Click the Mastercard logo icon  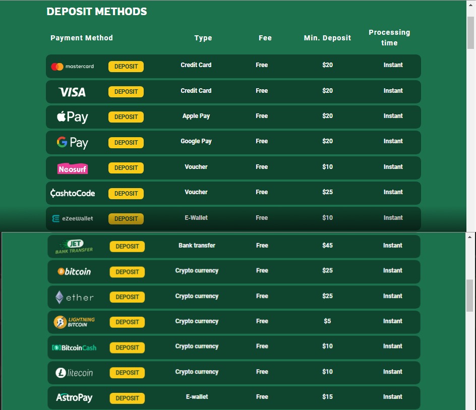[72, 67]
